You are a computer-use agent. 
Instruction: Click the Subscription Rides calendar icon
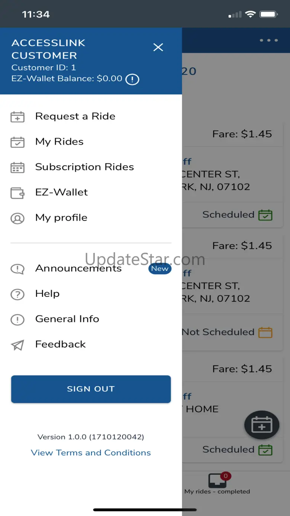pos(17,167)
